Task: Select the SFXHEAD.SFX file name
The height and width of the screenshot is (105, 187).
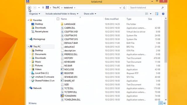Action: coord(71,77)
